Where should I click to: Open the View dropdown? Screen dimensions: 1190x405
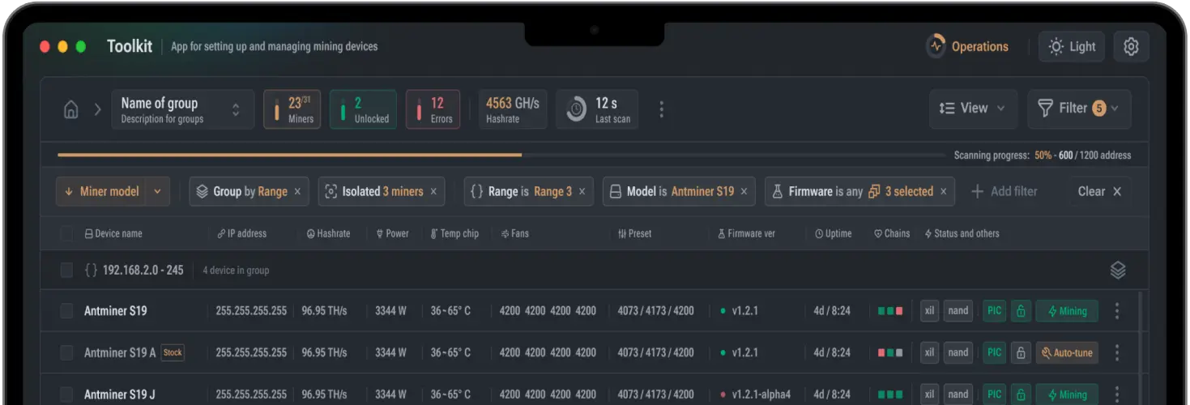click(x=973, y=109)
